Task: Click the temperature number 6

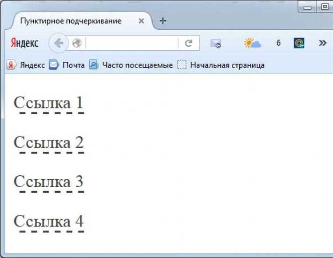Action: click(278, 43)
